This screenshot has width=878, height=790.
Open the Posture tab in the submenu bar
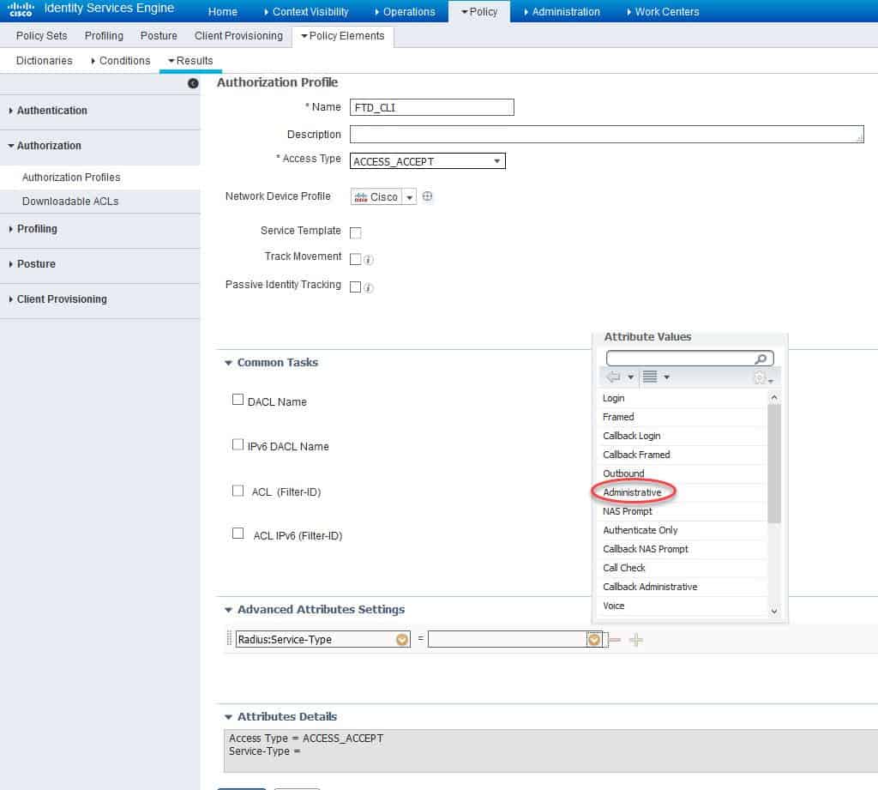[x=159, y=36]
